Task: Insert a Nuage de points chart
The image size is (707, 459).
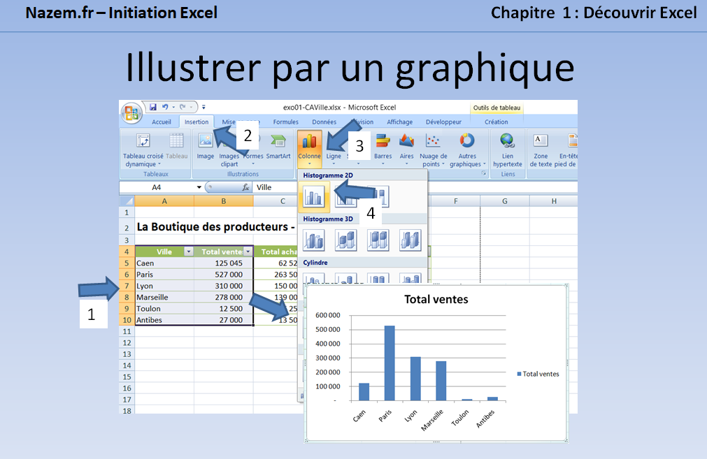Action: click(x=434, y=147)
